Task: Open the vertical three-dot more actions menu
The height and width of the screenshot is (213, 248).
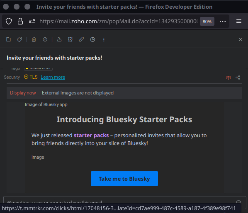Action: click(x=104, y=39)
